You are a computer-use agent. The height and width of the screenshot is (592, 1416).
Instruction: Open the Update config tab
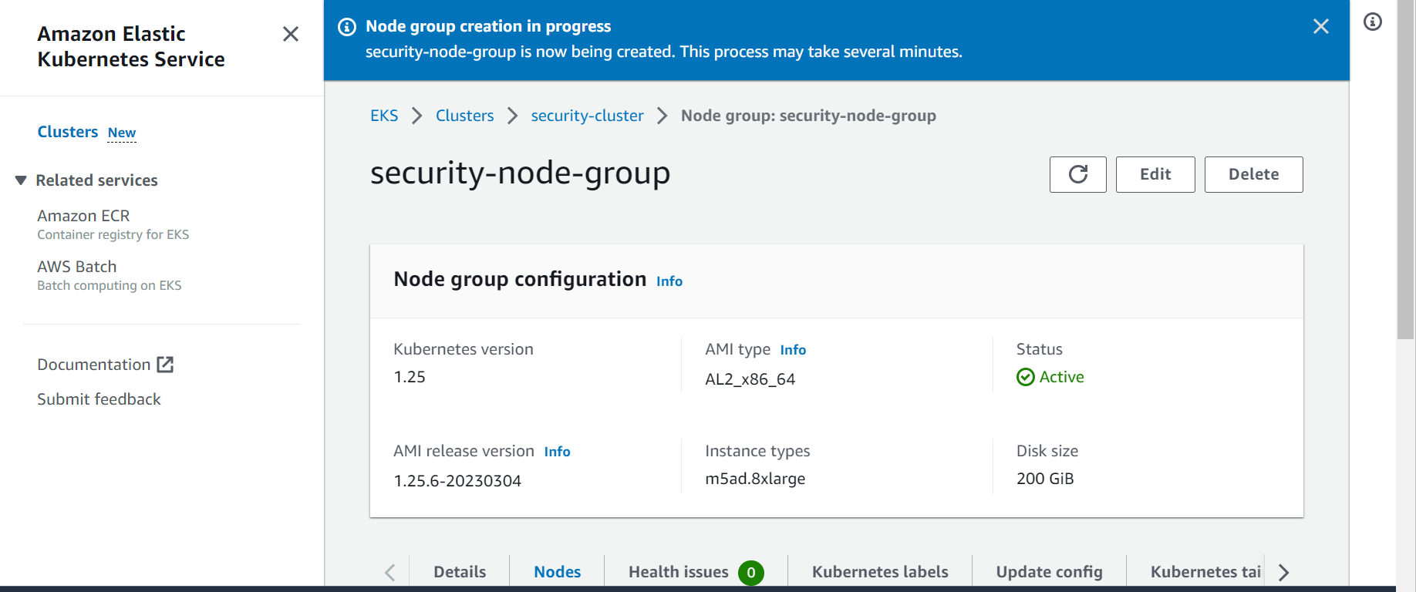pyautogui.click(x=1049, y=572)
